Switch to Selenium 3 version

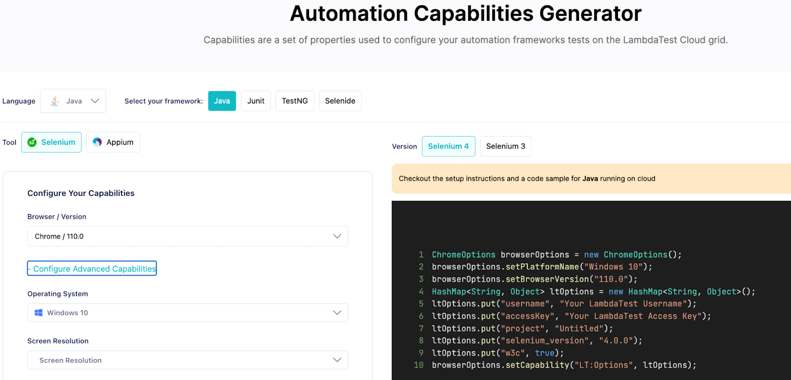click(506, 146)
